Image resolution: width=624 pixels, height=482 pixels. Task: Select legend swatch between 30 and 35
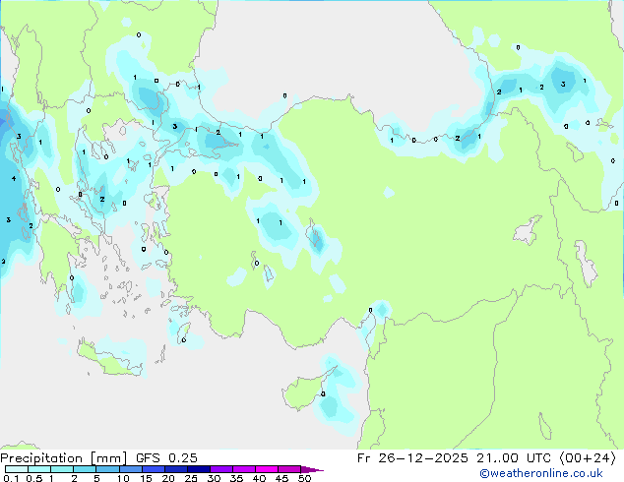pos(220,469)
